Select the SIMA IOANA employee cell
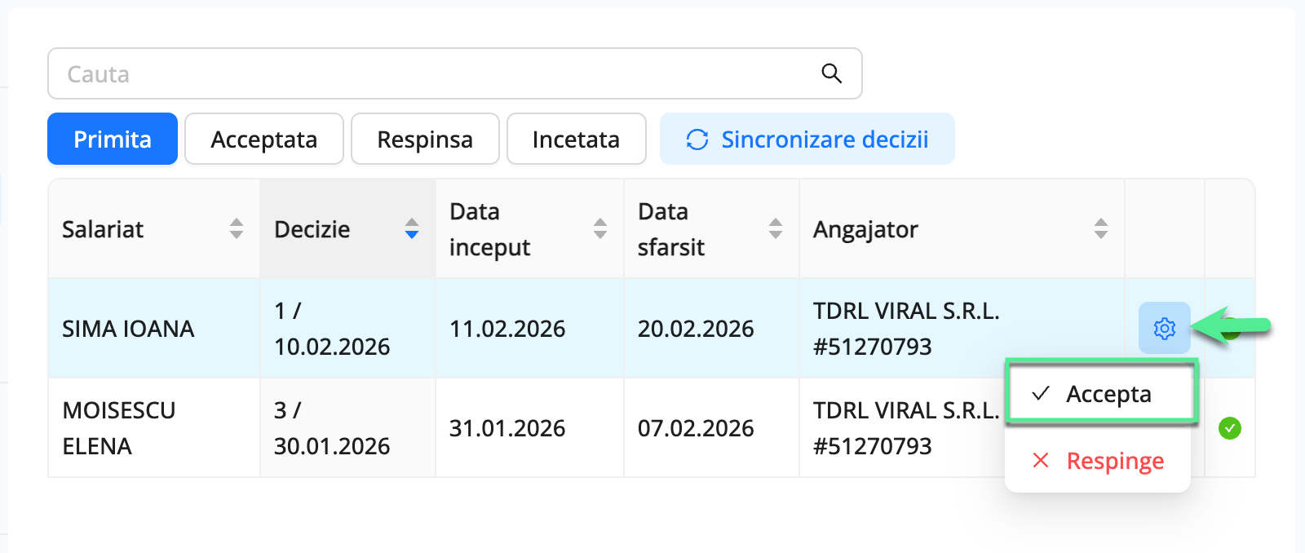Viewport: 1305px width, 553px height. 129,329
